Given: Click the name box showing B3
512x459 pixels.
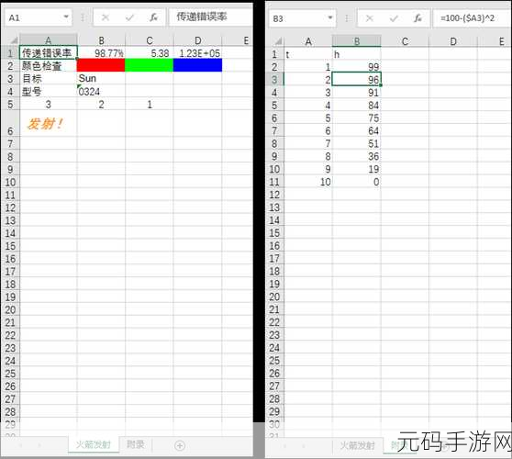Looking at the screenshot, I should (x=303, y=18).
